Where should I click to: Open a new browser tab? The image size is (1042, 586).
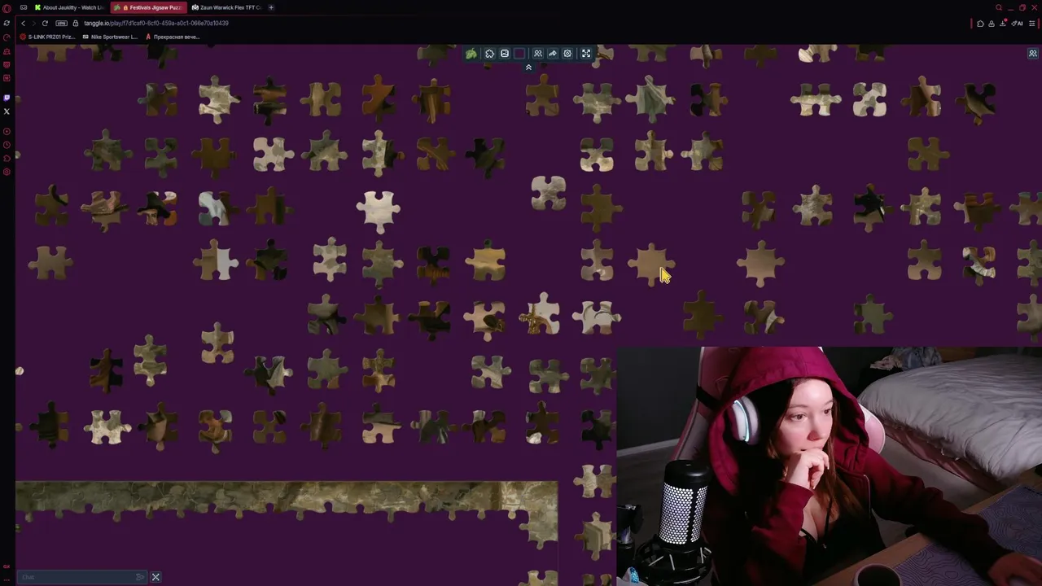271,7
